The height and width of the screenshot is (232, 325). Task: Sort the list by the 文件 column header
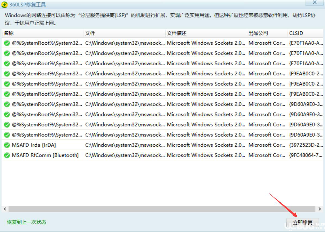point(124,33)
